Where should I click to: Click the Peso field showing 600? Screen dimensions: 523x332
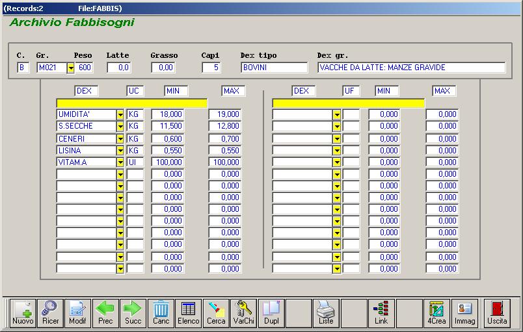point(84,68)
